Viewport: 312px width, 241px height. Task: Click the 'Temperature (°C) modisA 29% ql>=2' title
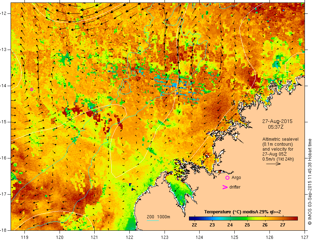[x=243, y=212]
